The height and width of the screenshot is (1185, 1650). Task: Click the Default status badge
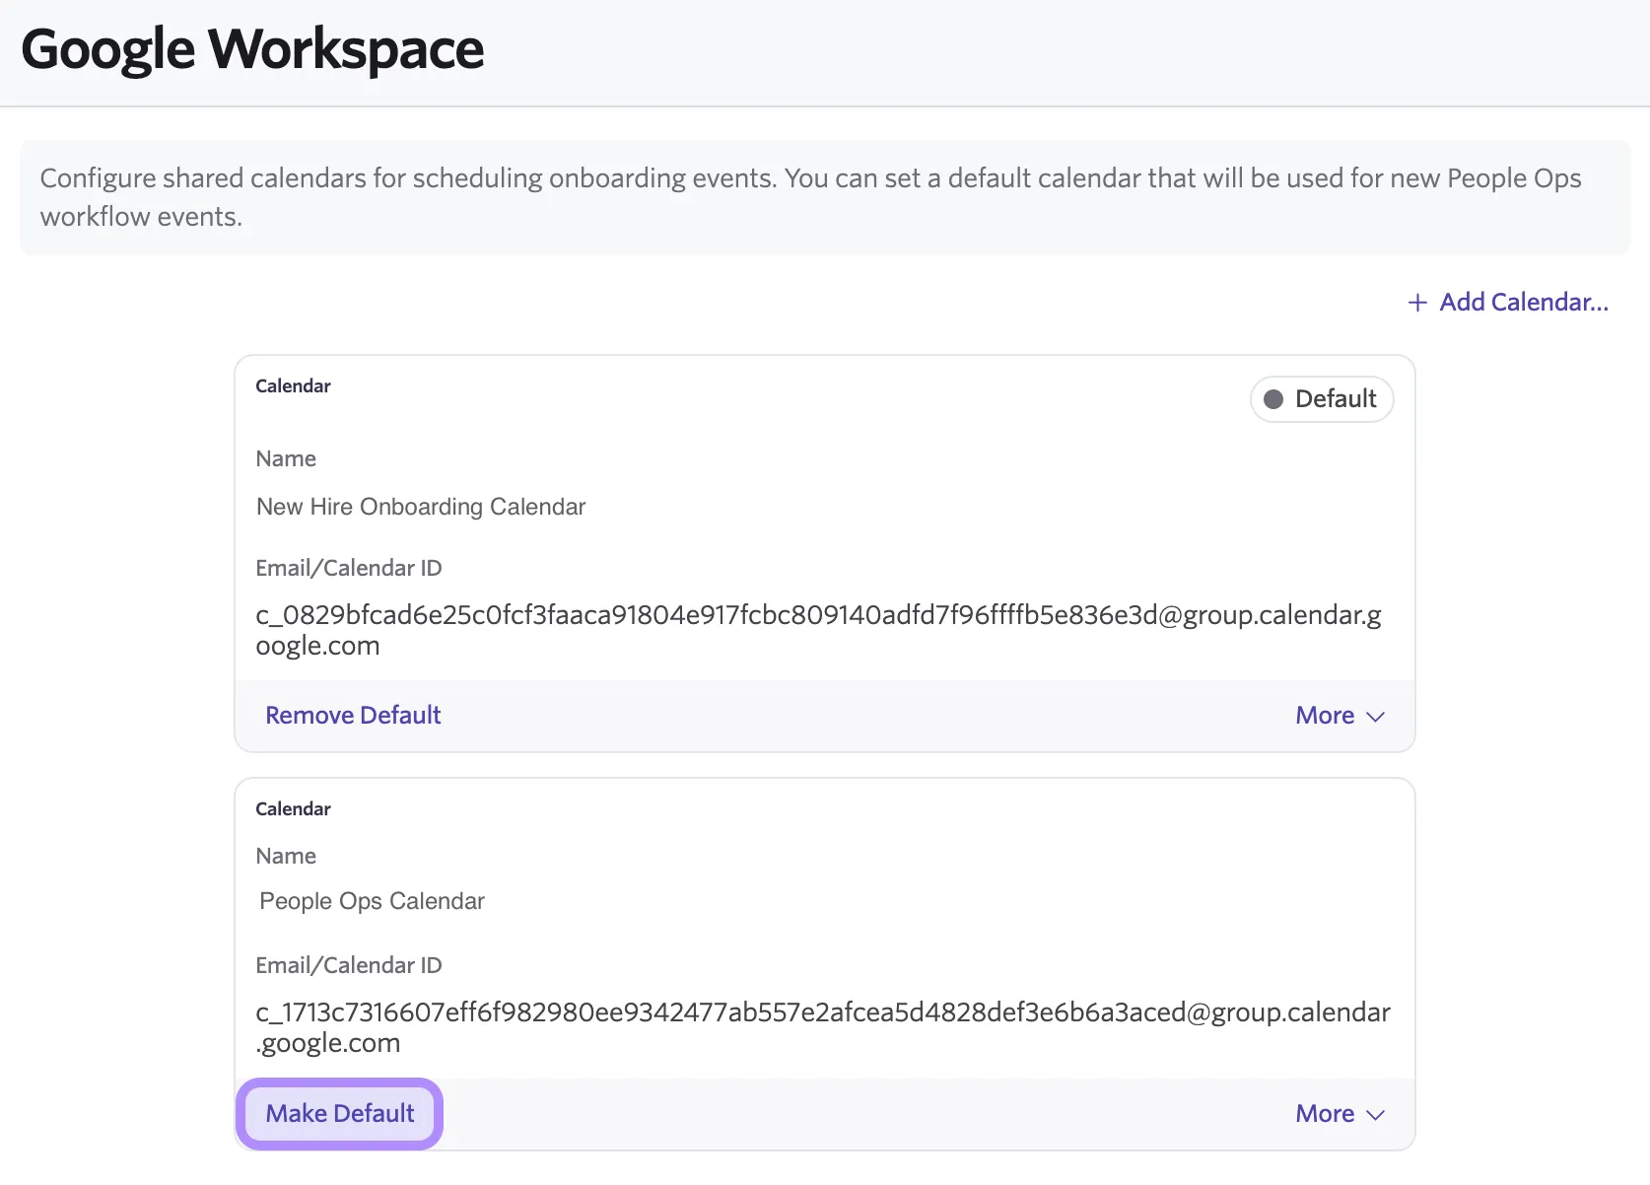point(1322,399)
